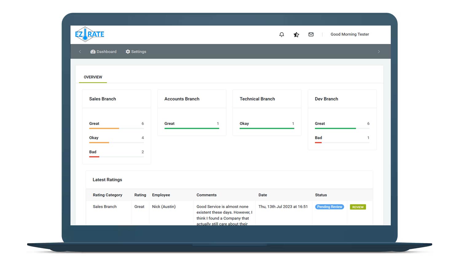Screen dimensions: 461x264
Task: Click the Dashboard speedometer icon
Action: [x=93, y=52]
